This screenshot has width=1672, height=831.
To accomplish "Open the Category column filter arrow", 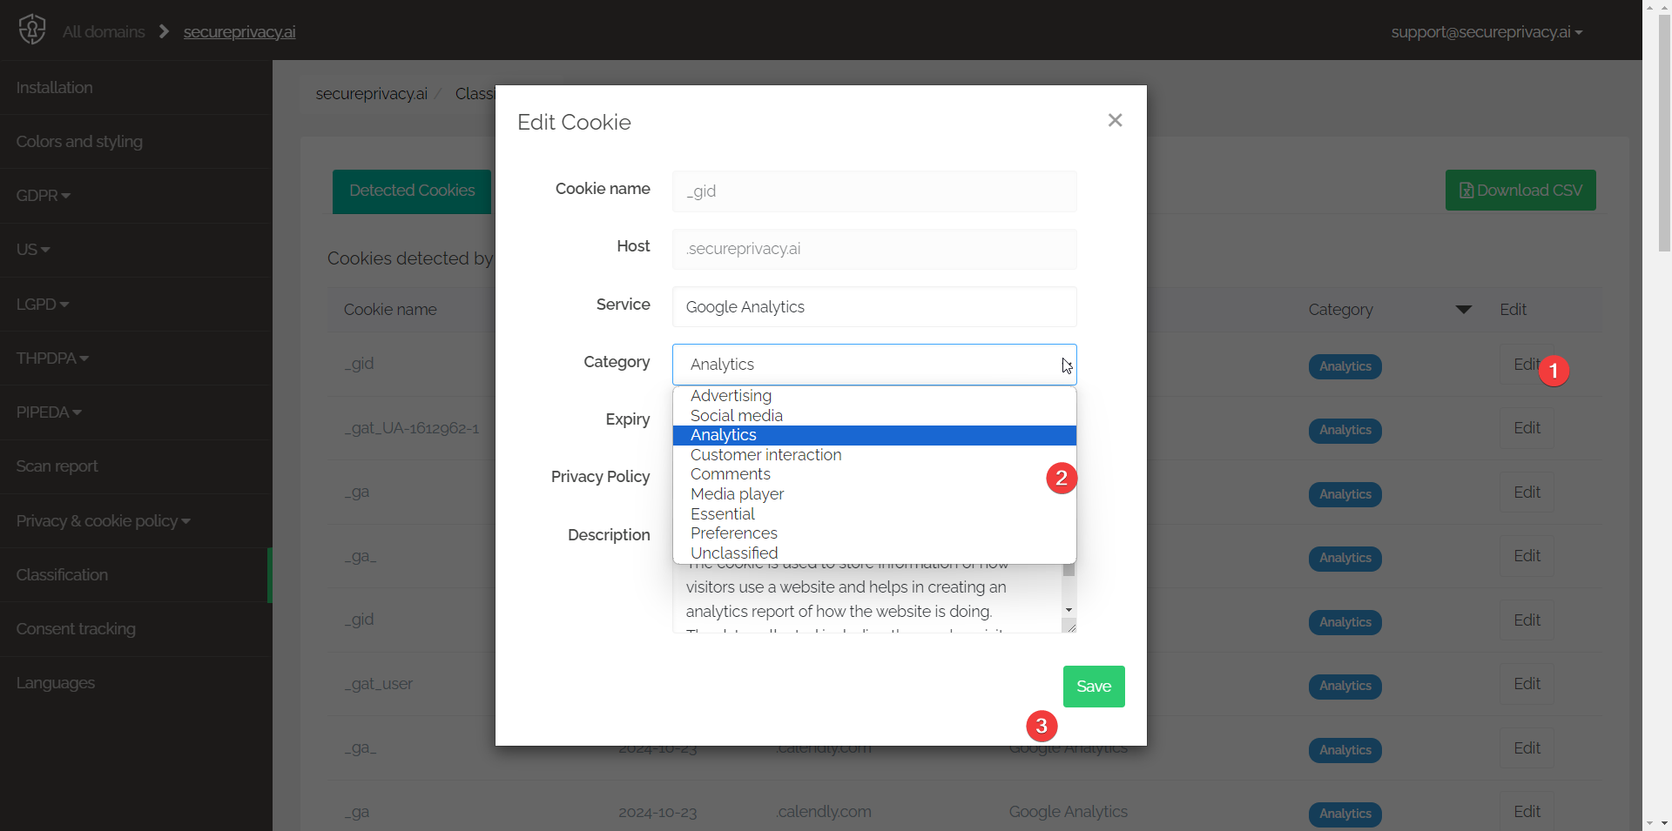I will (x=1465, y=310).
